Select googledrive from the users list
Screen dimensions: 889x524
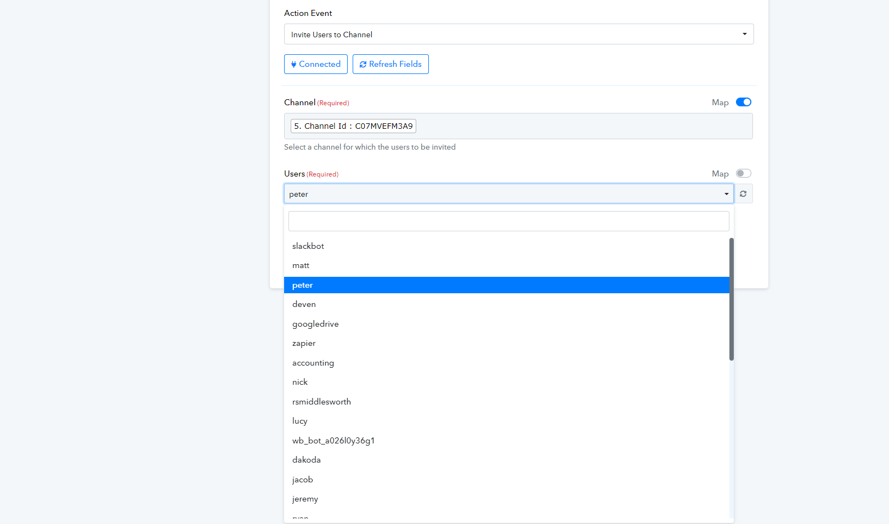coord(507,324)
